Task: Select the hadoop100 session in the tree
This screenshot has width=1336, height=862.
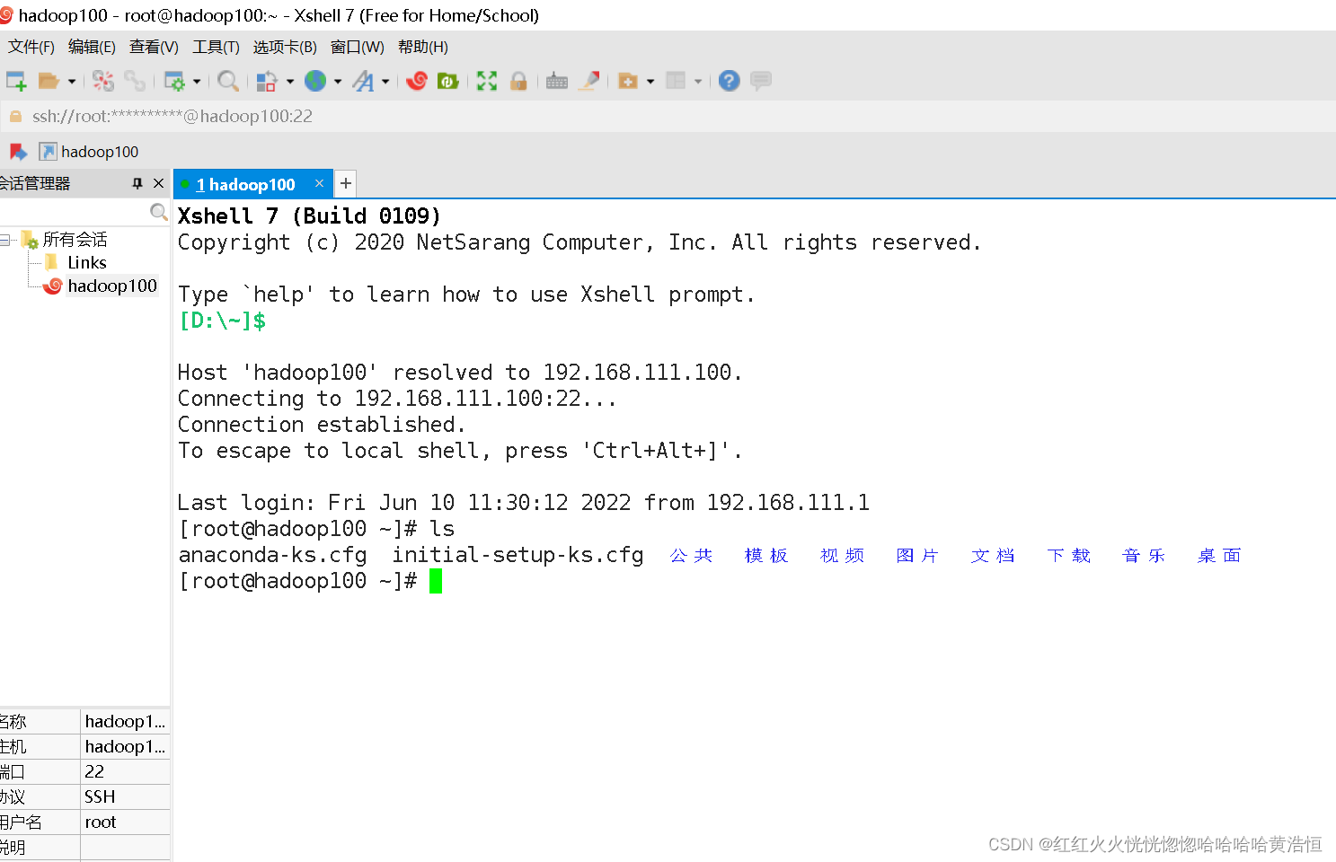Action: 112,286
